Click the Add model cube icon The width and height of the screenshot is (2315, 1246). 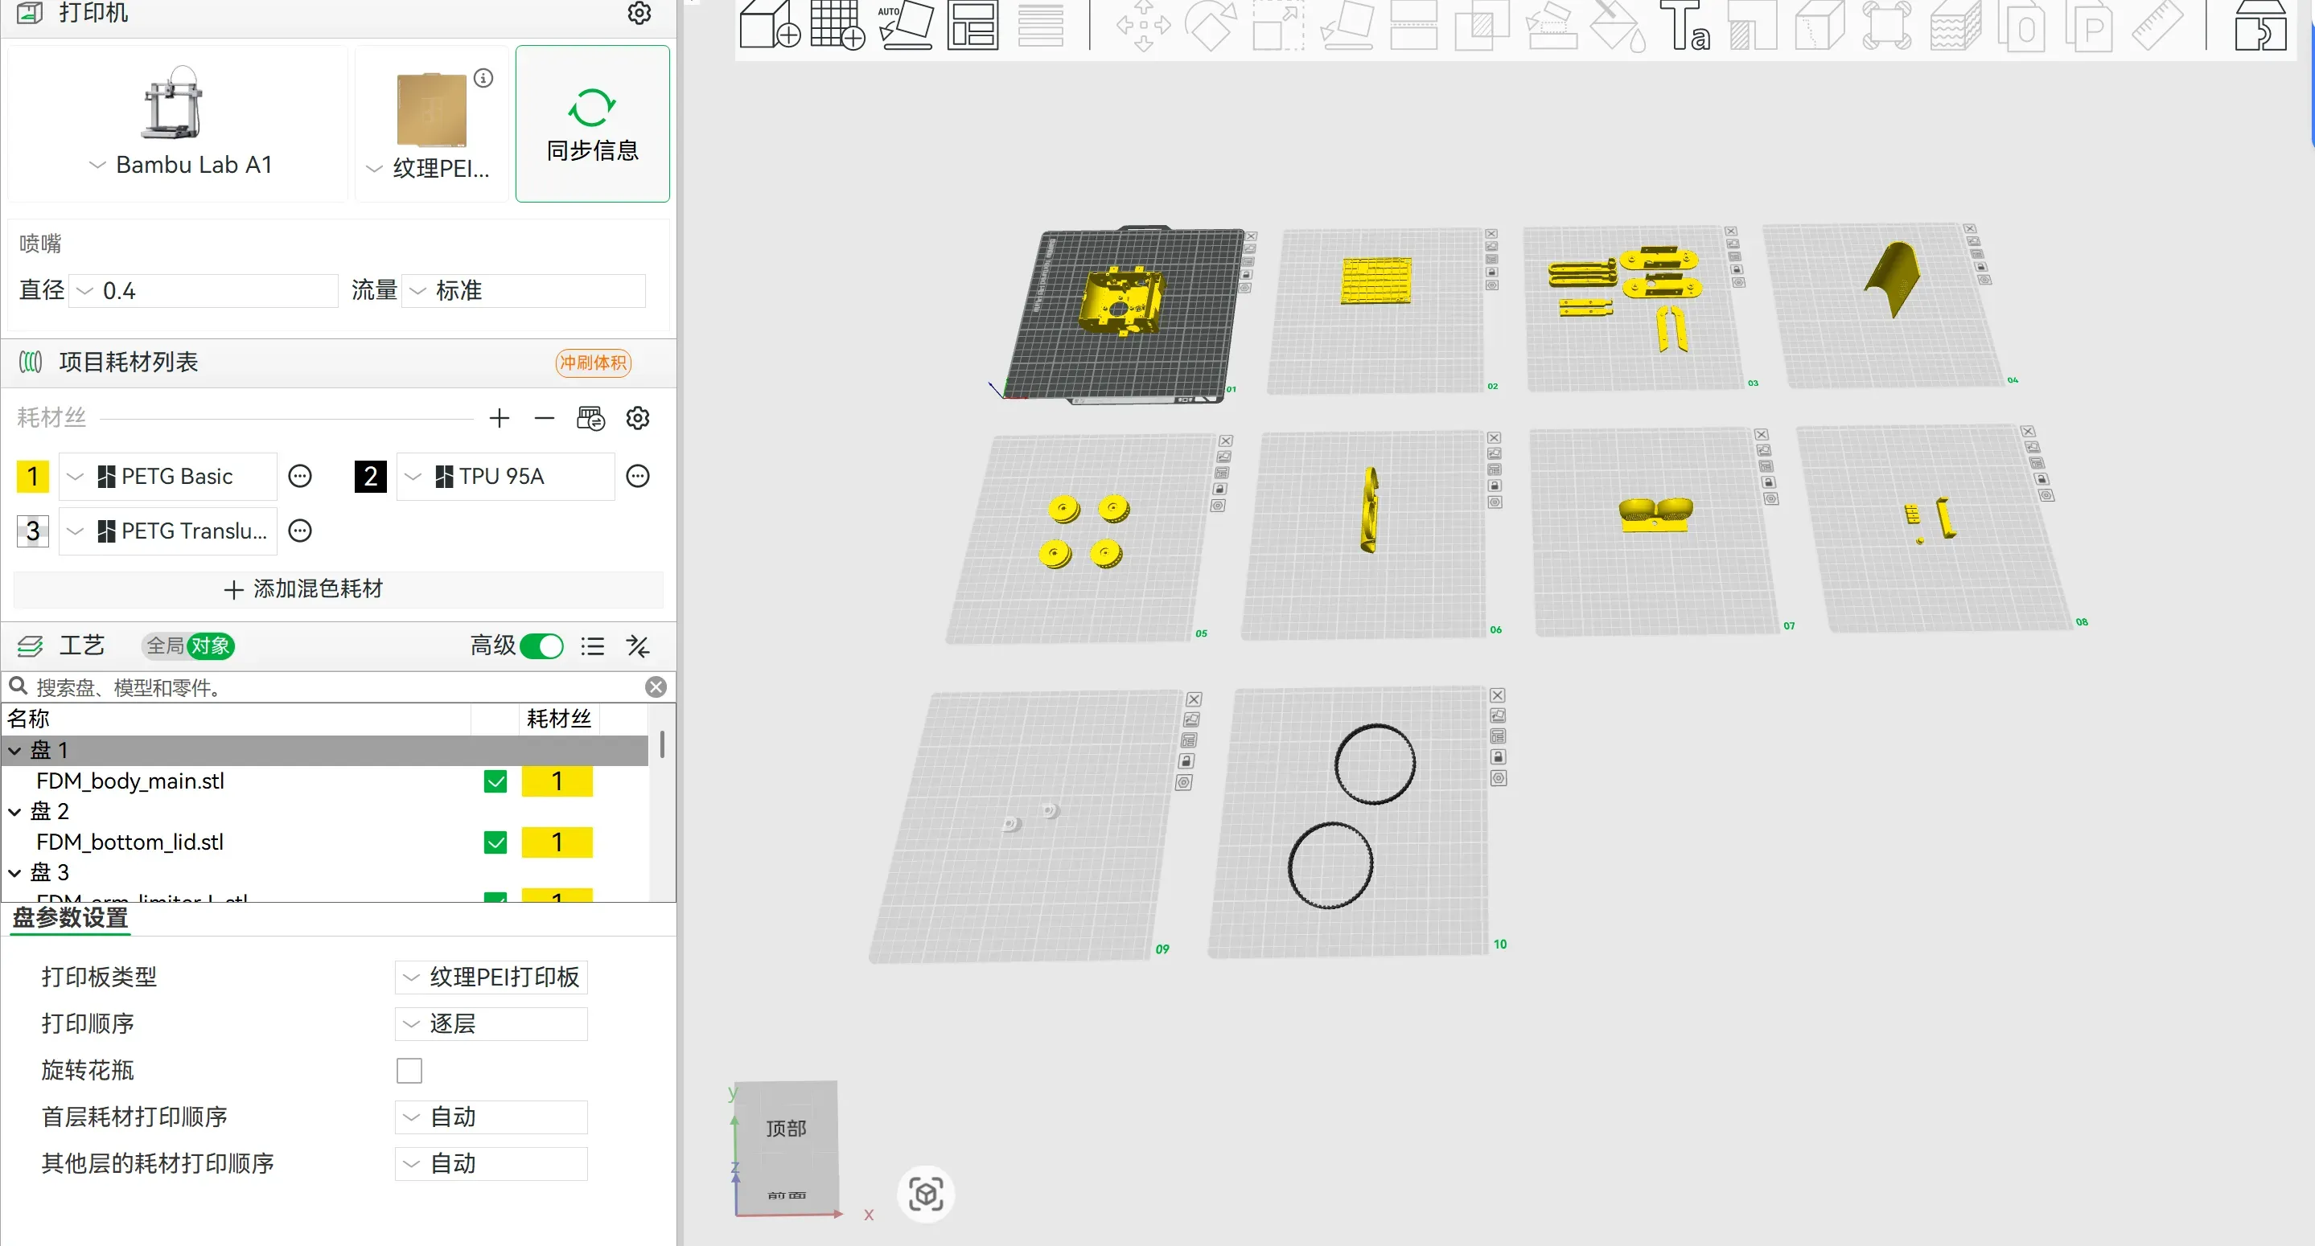click(x=769, y=24)
